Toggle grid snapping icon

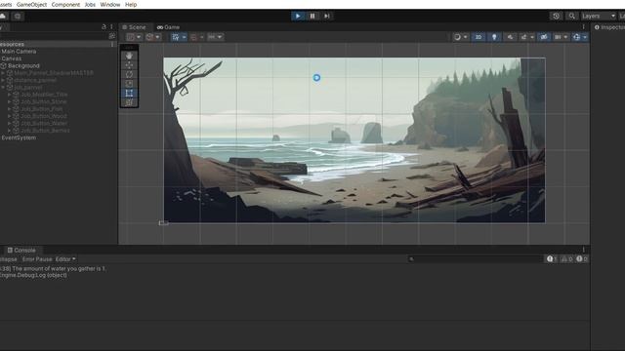click(x=193, y=37)
